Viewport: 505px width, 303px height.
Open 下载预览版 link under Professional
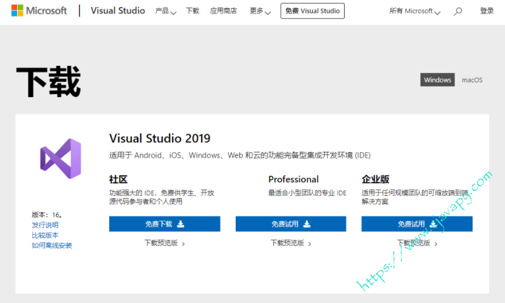point(291,243)
